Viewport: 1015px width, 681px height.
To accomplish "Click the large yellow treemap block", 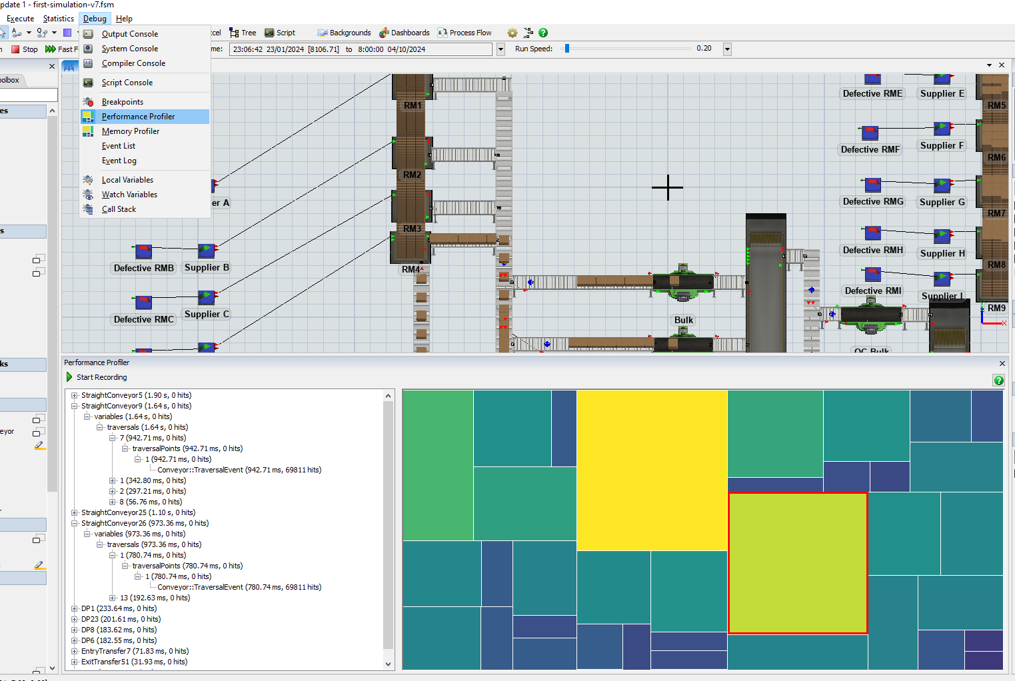I will point(652,470).
